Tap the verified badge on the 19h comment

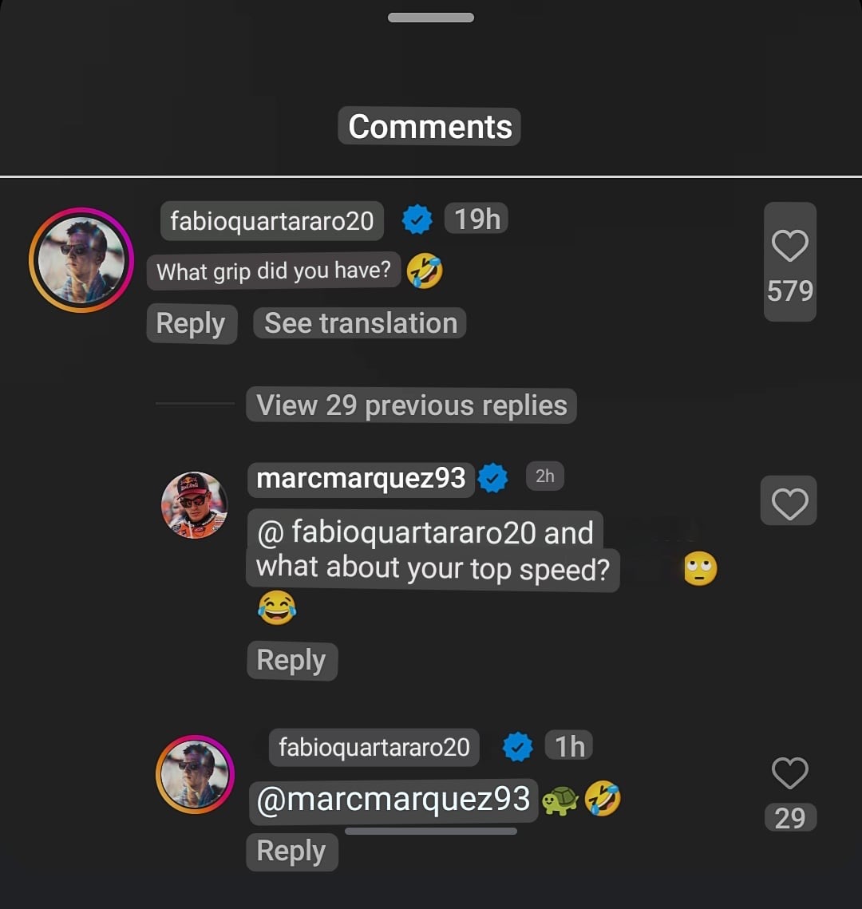point(417,219)
